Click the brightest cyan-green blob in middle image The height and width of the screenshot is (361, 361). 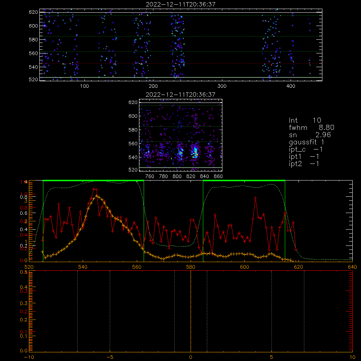(195, 152)
